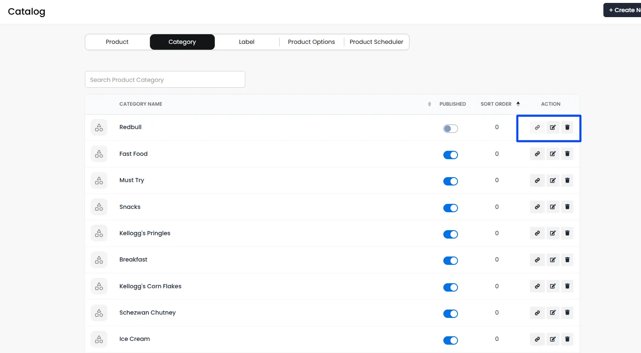Delete the Ice Cream category
Screen dimensions: 641x353
[567, 339]
